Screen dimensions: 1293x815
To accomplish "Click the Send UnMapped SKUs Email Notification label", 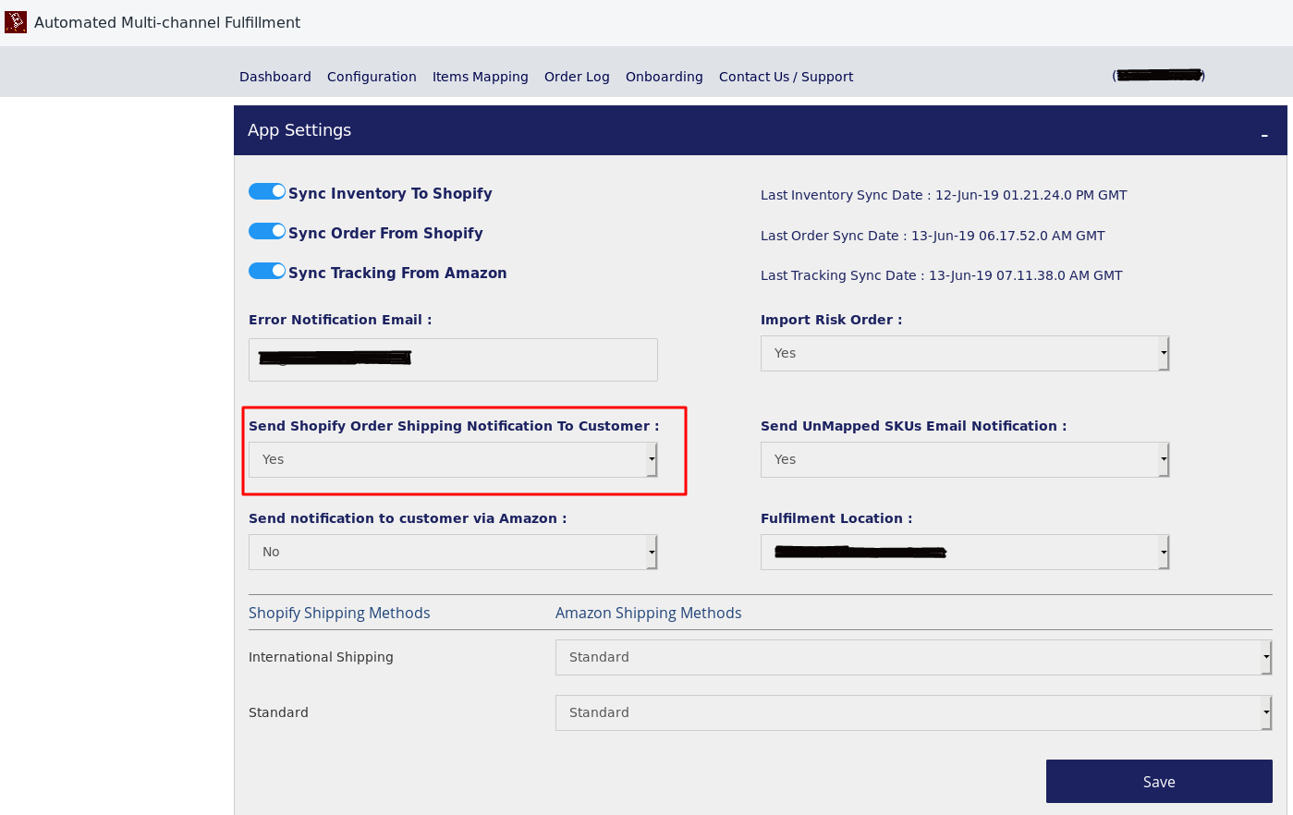I will (913, 426).
